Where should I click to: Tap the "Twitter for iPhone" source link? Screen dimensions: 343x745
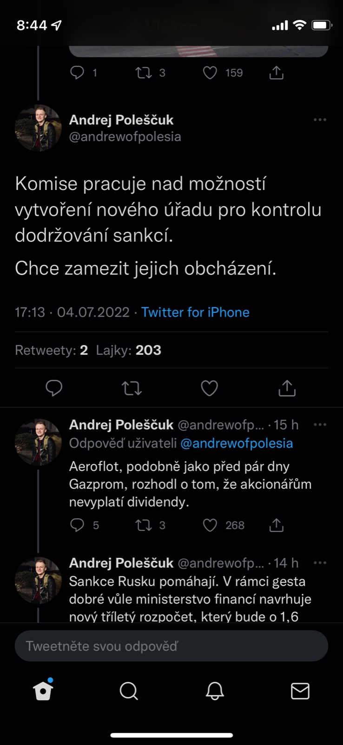coord(195,312)
